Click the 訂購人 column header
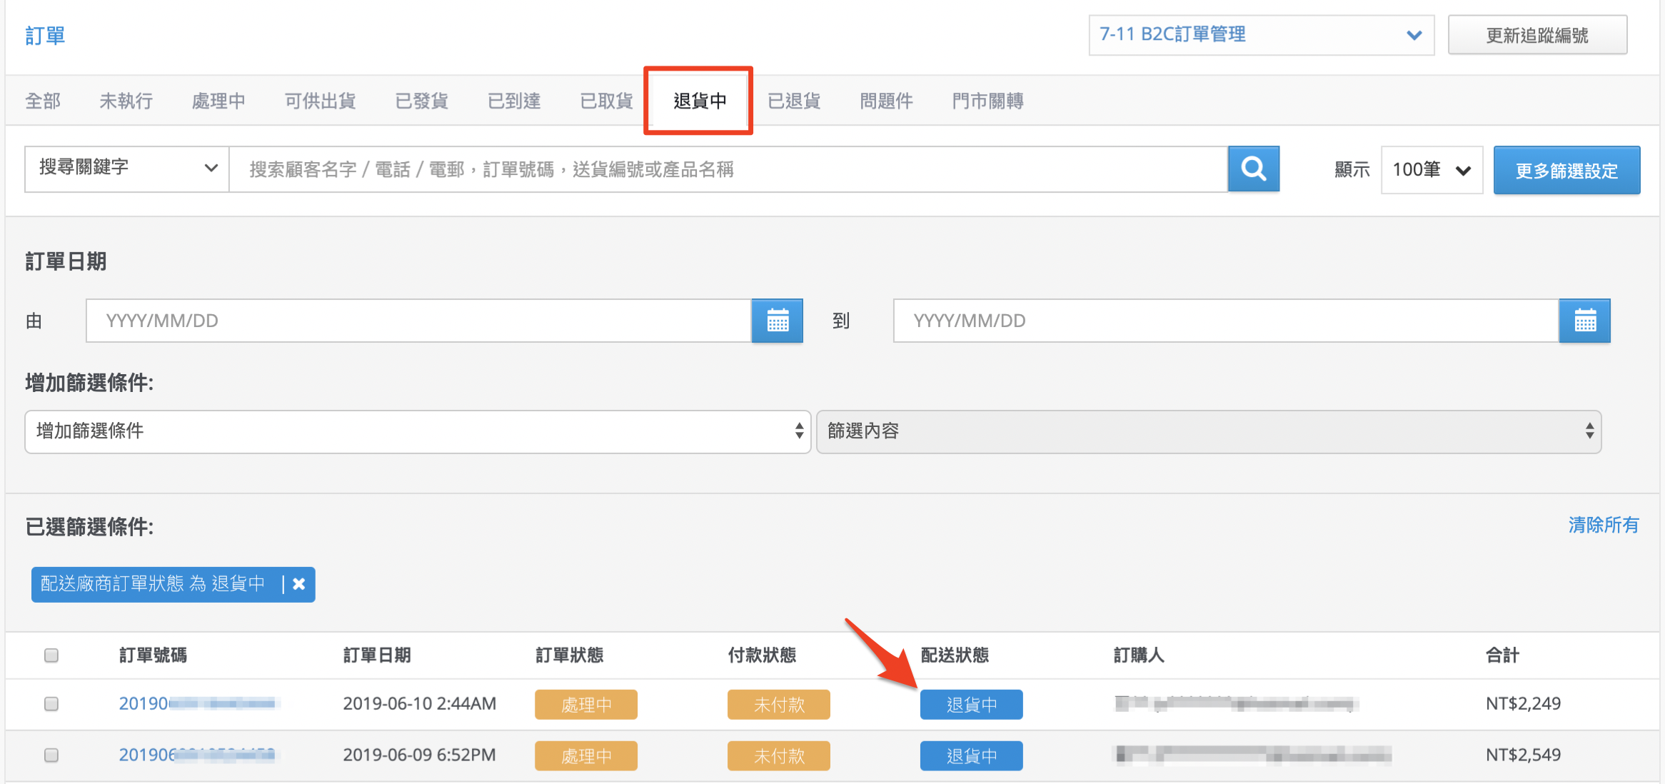1665x784 pixels. [x=1139, y=655]
